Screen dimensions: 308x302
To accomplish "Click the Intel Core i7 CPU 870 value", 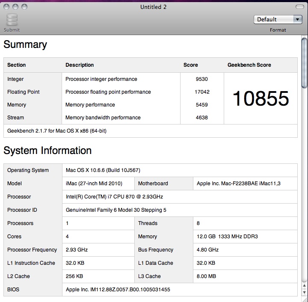I will (x=114, y=196).
